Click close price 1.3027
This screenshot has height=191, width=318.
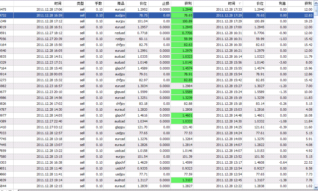tap(259, 86)
